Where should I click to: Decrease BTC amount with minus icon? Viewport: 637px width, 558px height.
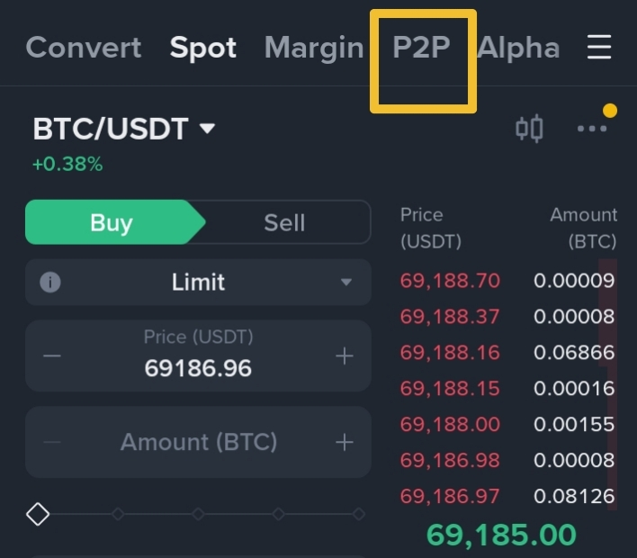pos(52,442)
